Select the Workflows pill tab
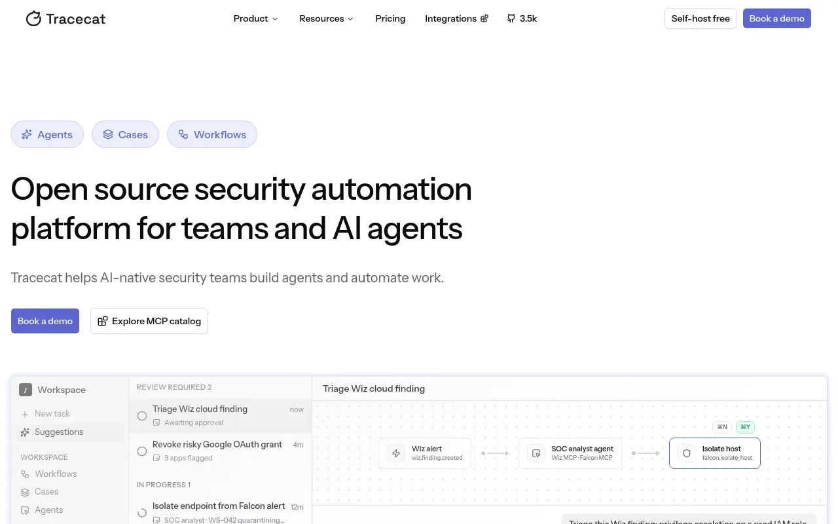 point(212,134)
